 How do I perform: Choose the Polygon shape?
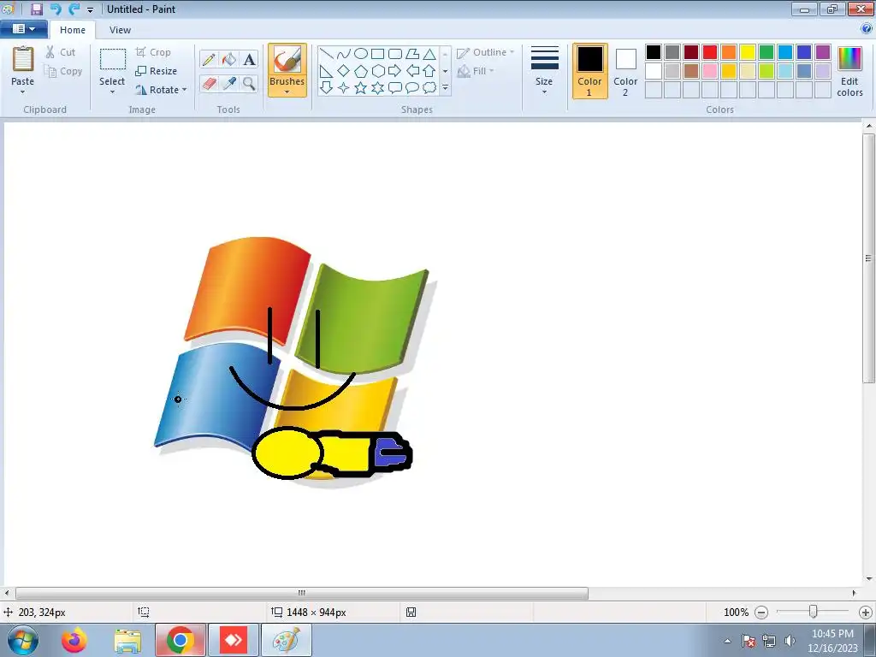[x=412, y=54]
